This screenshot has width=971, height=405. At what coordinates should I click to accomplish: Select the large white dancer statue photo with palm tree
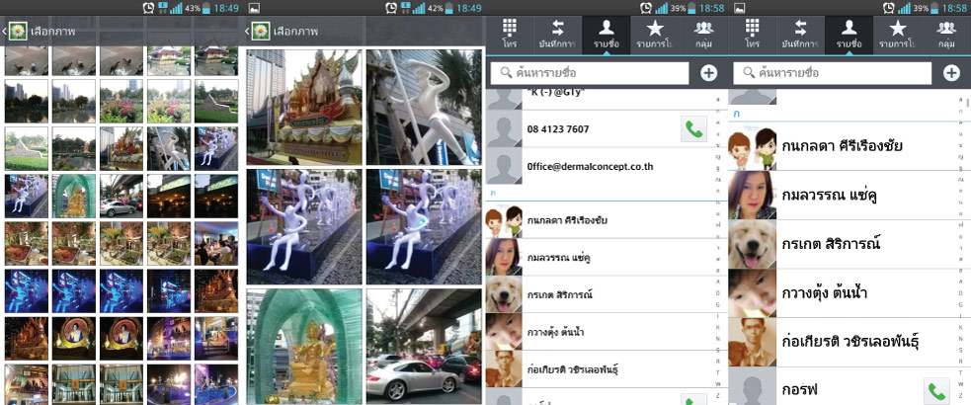[x=424, y=107]
